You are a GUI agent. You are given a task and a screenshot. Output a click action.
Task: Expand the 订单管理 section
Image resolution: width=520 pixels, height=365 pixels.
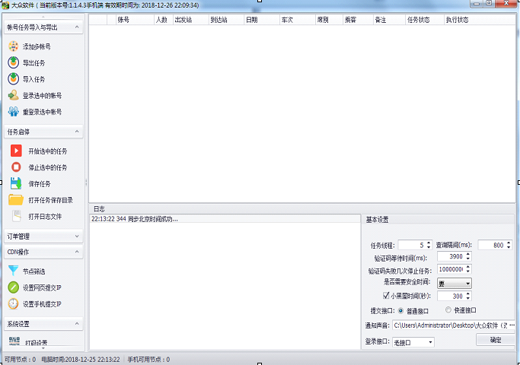(77, 236)
